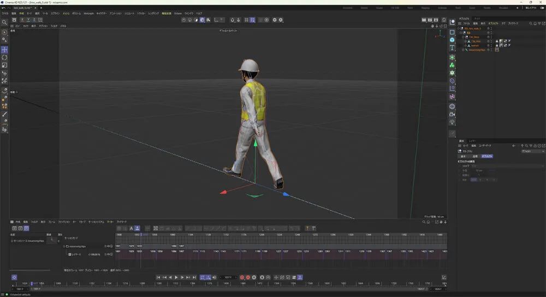Expand the mixamorig:Hips object in hierarchy
This screenshot has height=297, width=546.
point(463,50)
